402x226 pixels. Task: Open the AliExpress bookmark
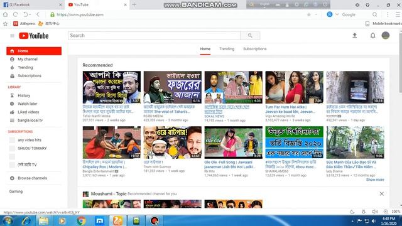click(24, 24)
